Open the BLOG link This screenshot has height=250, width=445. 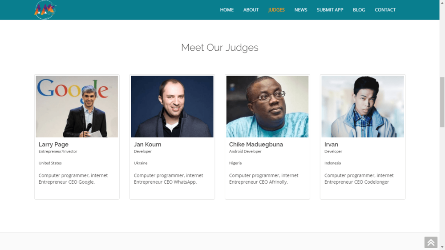point(359,10)
